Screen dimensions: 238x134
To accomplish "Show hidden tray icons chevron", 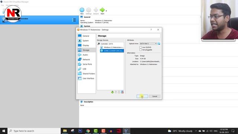I will (196, 131).
